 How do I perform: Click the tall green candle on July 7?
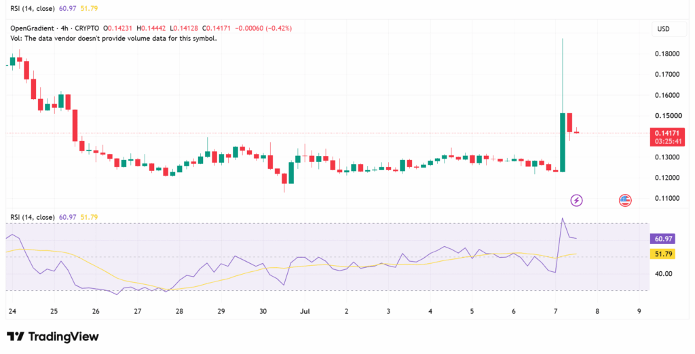[563, 142]
